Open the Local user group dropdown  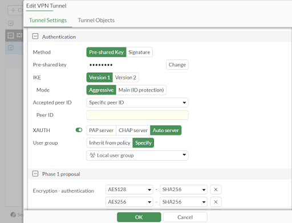point(137,156)
